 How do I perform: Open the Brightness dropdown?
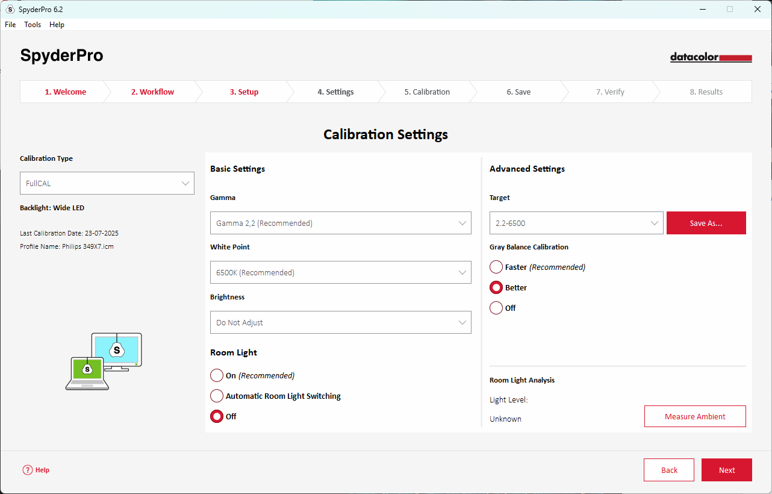[340, 322]
